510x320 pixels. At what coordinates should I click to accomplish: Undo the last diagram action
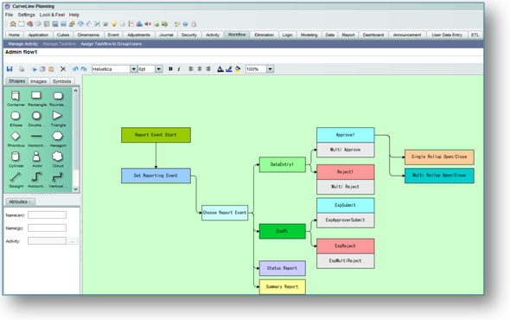click(x=75, y=69)
